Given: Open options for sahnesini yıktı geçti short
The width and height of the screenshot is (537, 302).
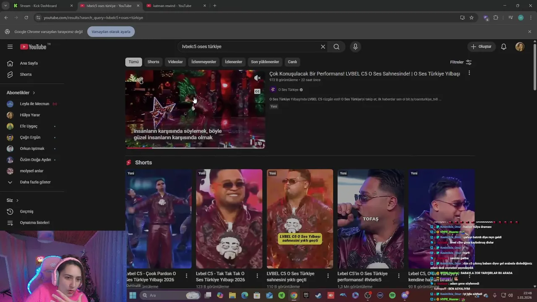Looking at the screenshot, I should point(328,276).
